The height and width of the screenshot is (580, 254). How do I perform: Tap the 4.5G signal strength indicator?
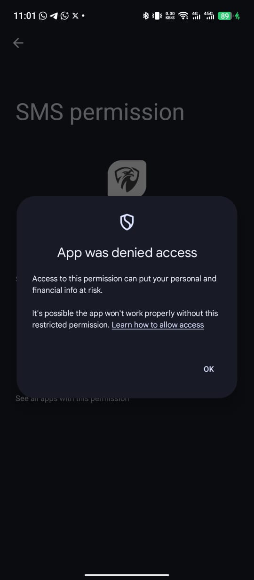coord(209,16)
